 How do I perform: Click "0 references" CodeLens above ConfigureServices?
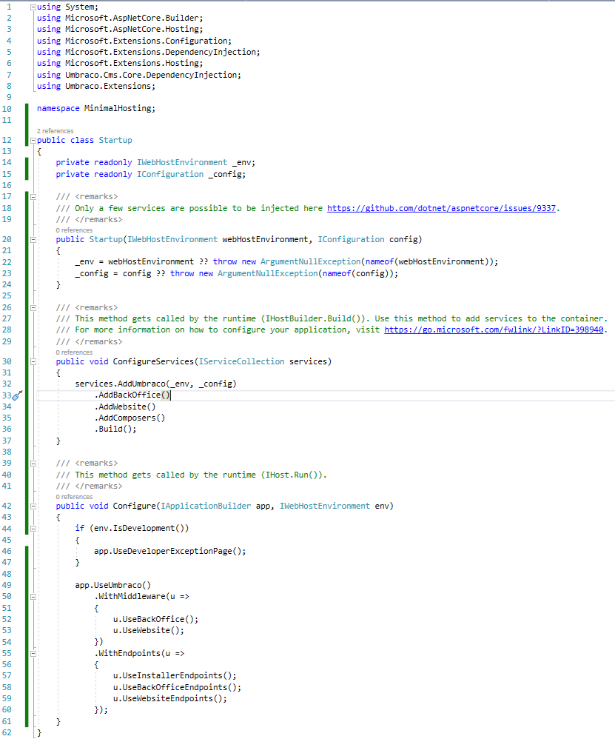click(x=74, y=352)
